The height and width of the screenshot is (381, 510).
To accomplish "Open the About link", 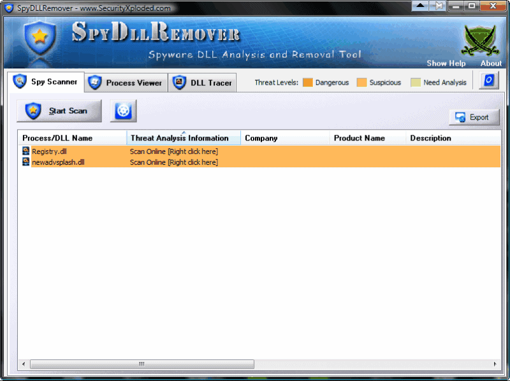I will (x=491, y=63).
